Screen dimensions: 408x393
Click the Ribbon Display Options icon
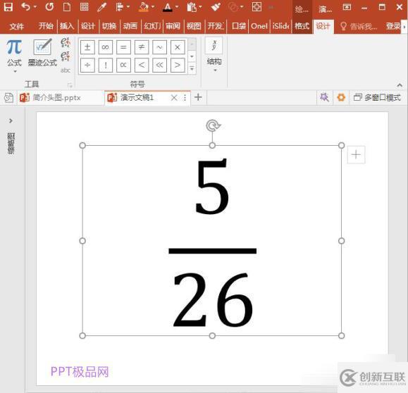(x=347, y=7)
